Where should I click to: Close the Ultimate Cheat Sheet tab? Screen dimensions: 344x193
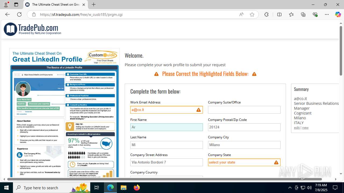[84, 5]
